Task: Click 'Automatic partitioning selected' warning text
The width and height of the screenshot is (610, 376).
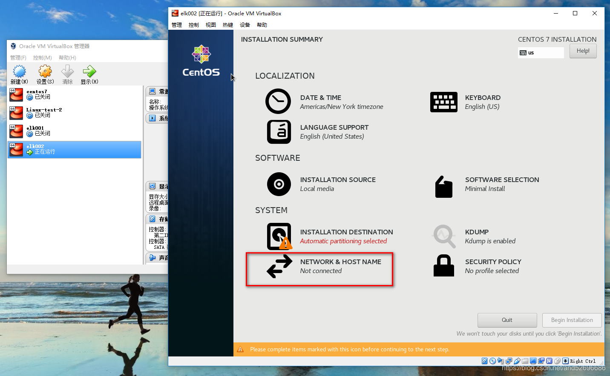Action: tap(343, 241)
